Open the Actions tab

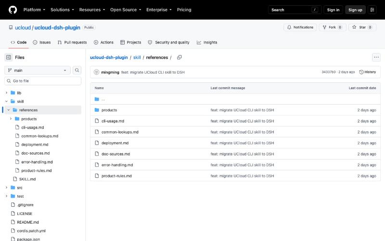tap(103, 42)
